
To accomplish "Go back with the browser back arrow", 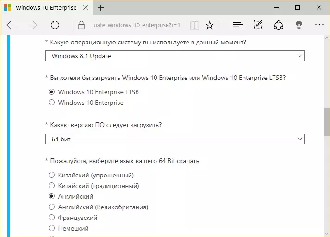I will tap(11, 25).
